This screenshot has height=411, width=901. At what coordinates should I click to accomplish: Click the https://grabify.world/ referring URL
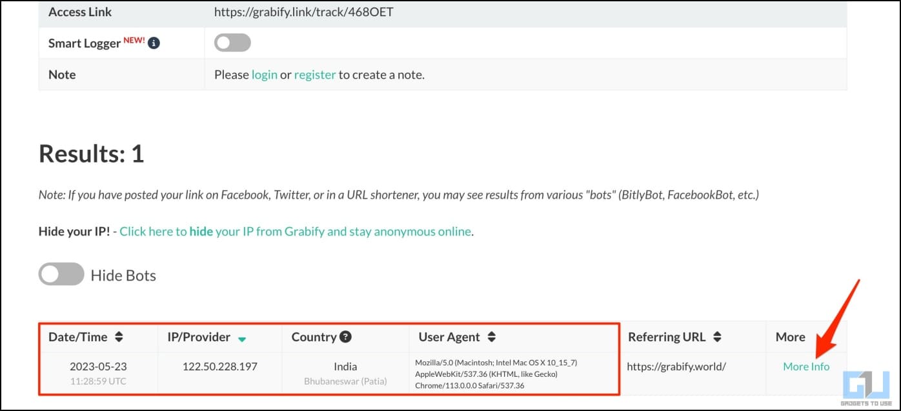[676, 366]
